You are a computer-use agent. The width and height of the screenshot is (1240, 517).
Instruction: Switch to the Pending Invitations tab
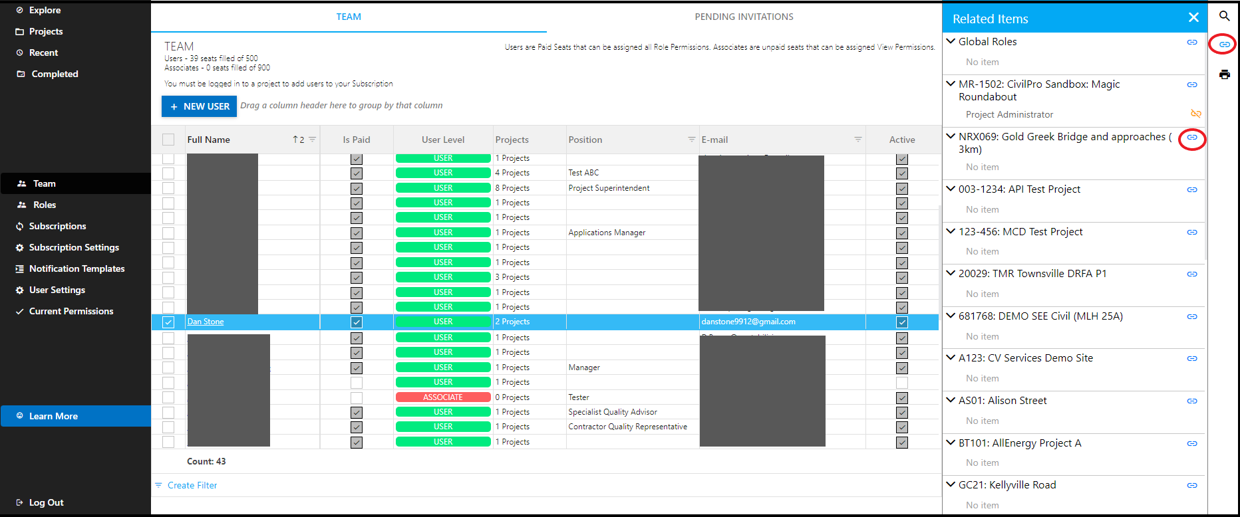[x=744, y=17]
